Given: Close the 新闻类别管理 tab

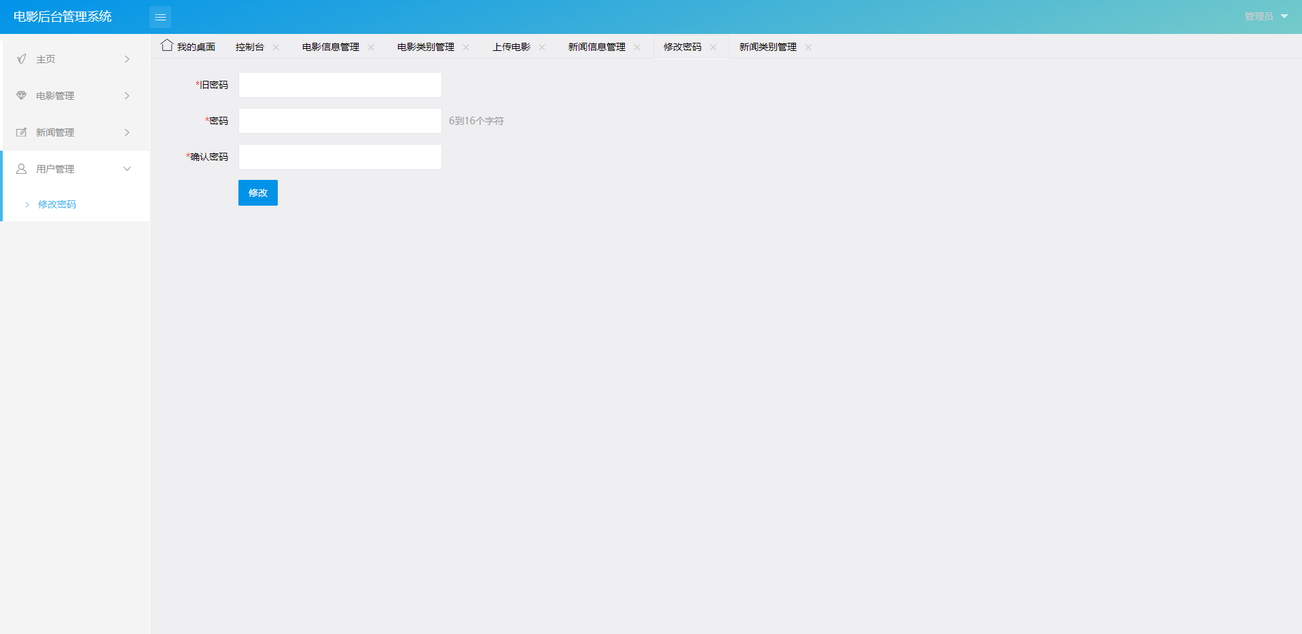Looking at the screenshot, I should 808,47.
